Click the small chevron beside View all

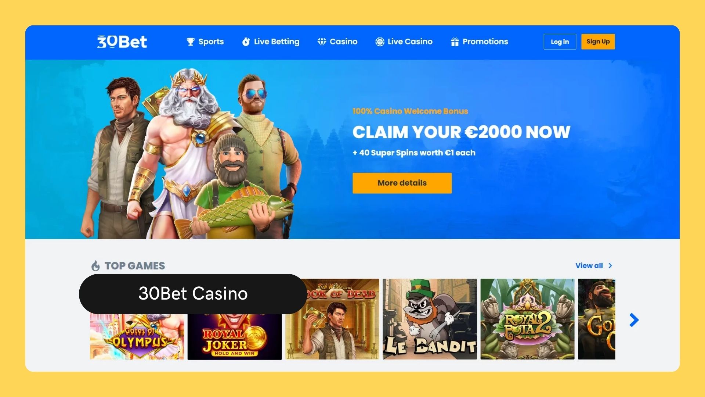click(610, 266)
